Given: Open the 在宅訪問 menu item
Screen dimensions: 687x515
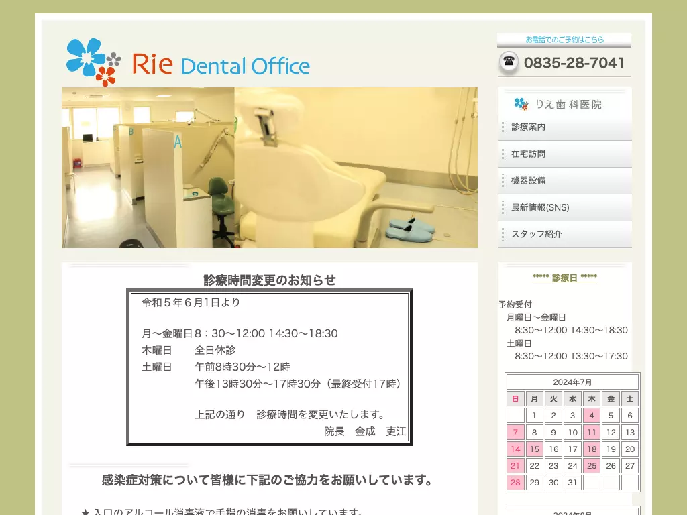Looking at the screenshot, I should (565, 154).
